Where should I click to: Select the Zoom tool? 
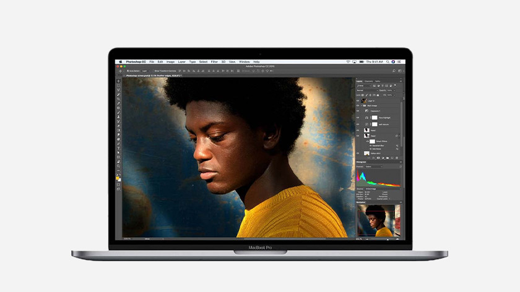[118, 166]
